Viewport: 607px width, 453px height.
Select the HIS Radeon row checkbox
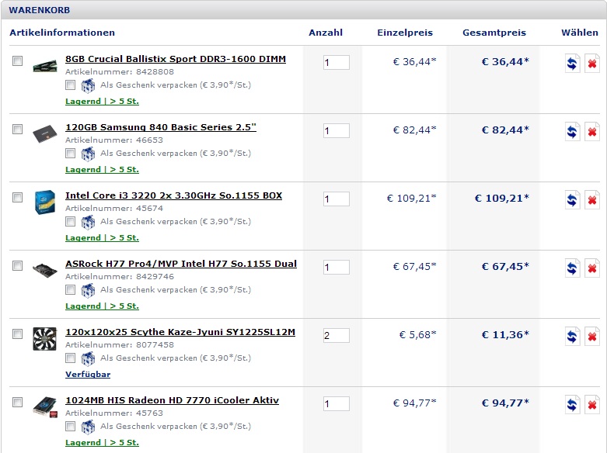pyautogui.click(x=17, y=402)
